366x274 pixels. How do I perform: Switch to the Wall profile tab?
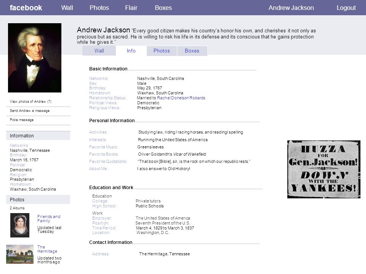99,51
